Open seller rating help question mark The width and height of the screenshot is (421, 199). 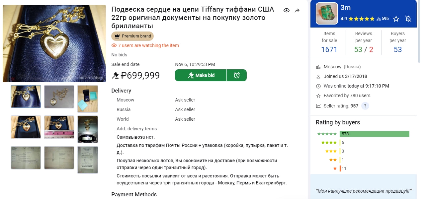point(365,106)
